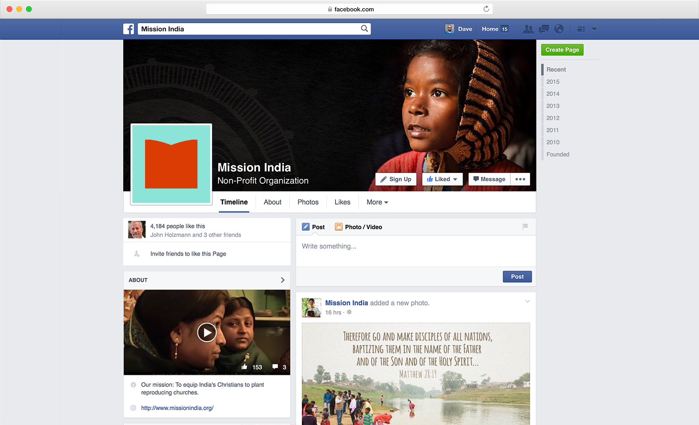
Task: Click the post audience gear icon
Action: point(349,312)
